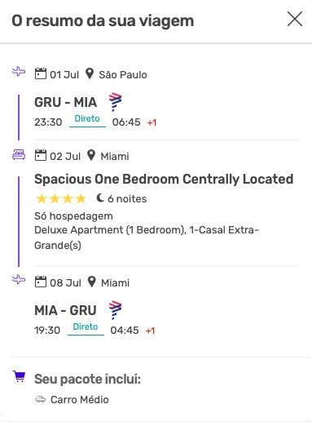Click the Direto label on return flight
This screenshot has height=422, width=312.
[86, 326]
